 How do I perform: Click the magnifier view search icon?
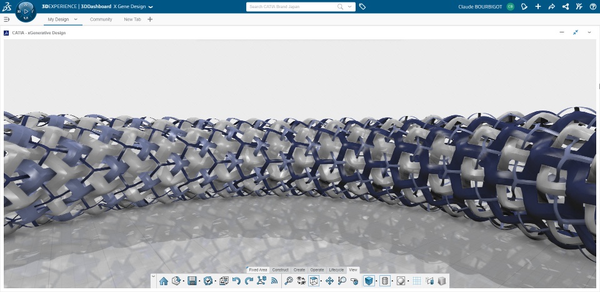(289, 281)
